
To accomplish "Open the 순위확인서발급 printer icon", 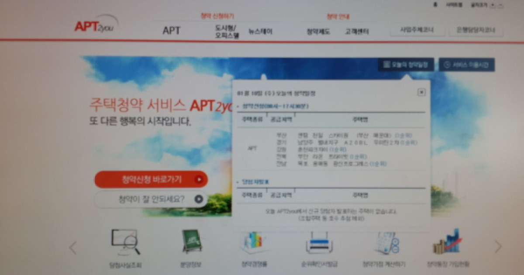I will 319,243.
